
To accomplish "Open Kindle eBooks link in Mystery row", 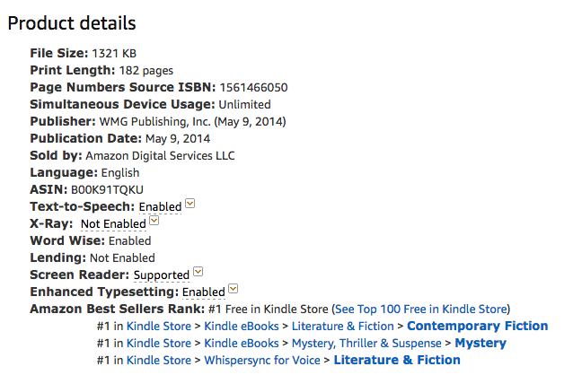I will click(x=242, y=344).
